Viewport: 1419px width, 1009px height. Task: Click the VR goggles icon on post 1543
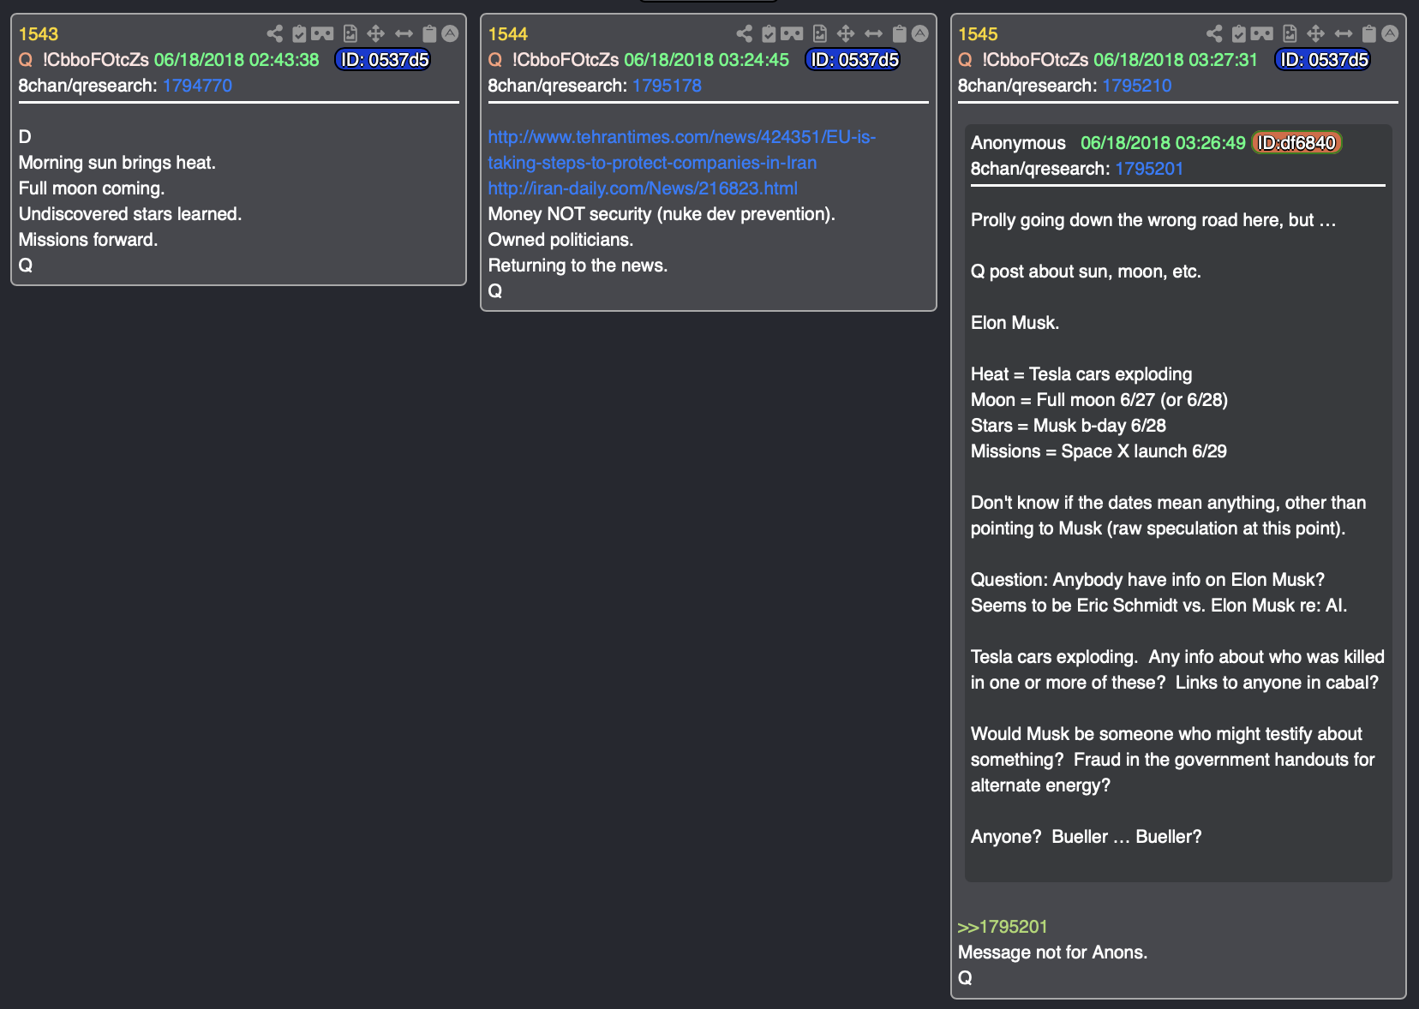pyautogui.click(x=322, y=33)
